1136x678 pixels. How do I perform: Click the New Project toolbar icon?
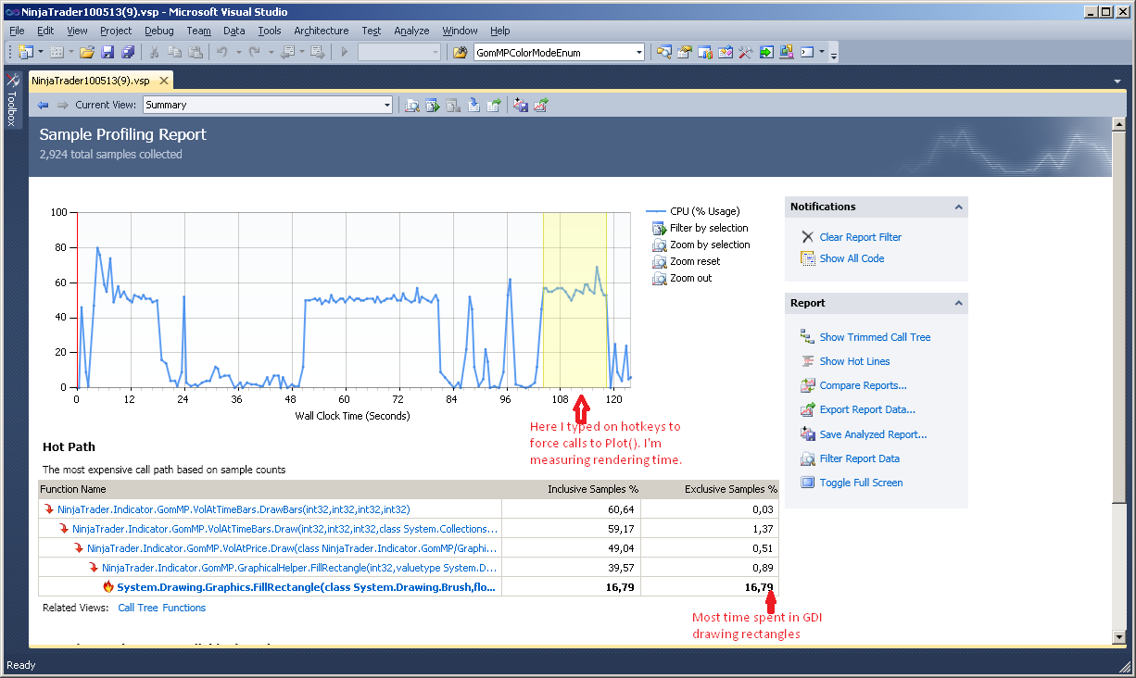point(25,53)
